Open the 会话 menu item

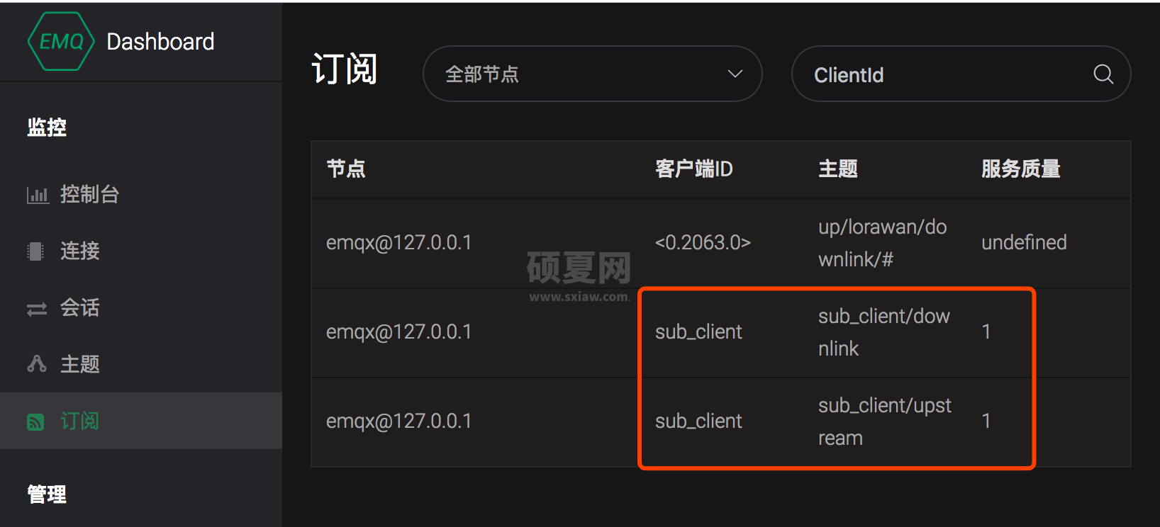tap(141, 307)
